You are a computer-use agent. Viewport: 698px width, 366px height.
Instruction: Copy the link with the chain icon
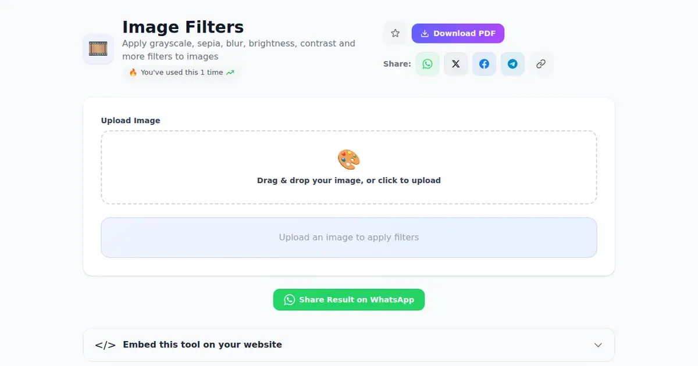(x=541, y=64)
